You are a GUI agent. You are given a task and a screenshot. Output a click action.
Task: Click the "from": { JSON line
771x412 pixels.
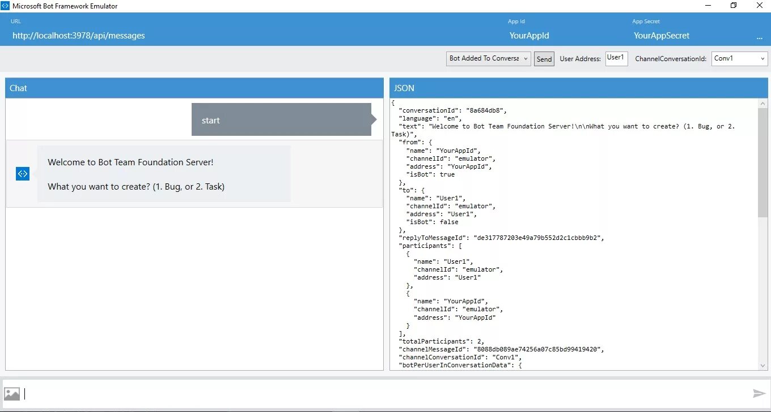coord(416,143)
